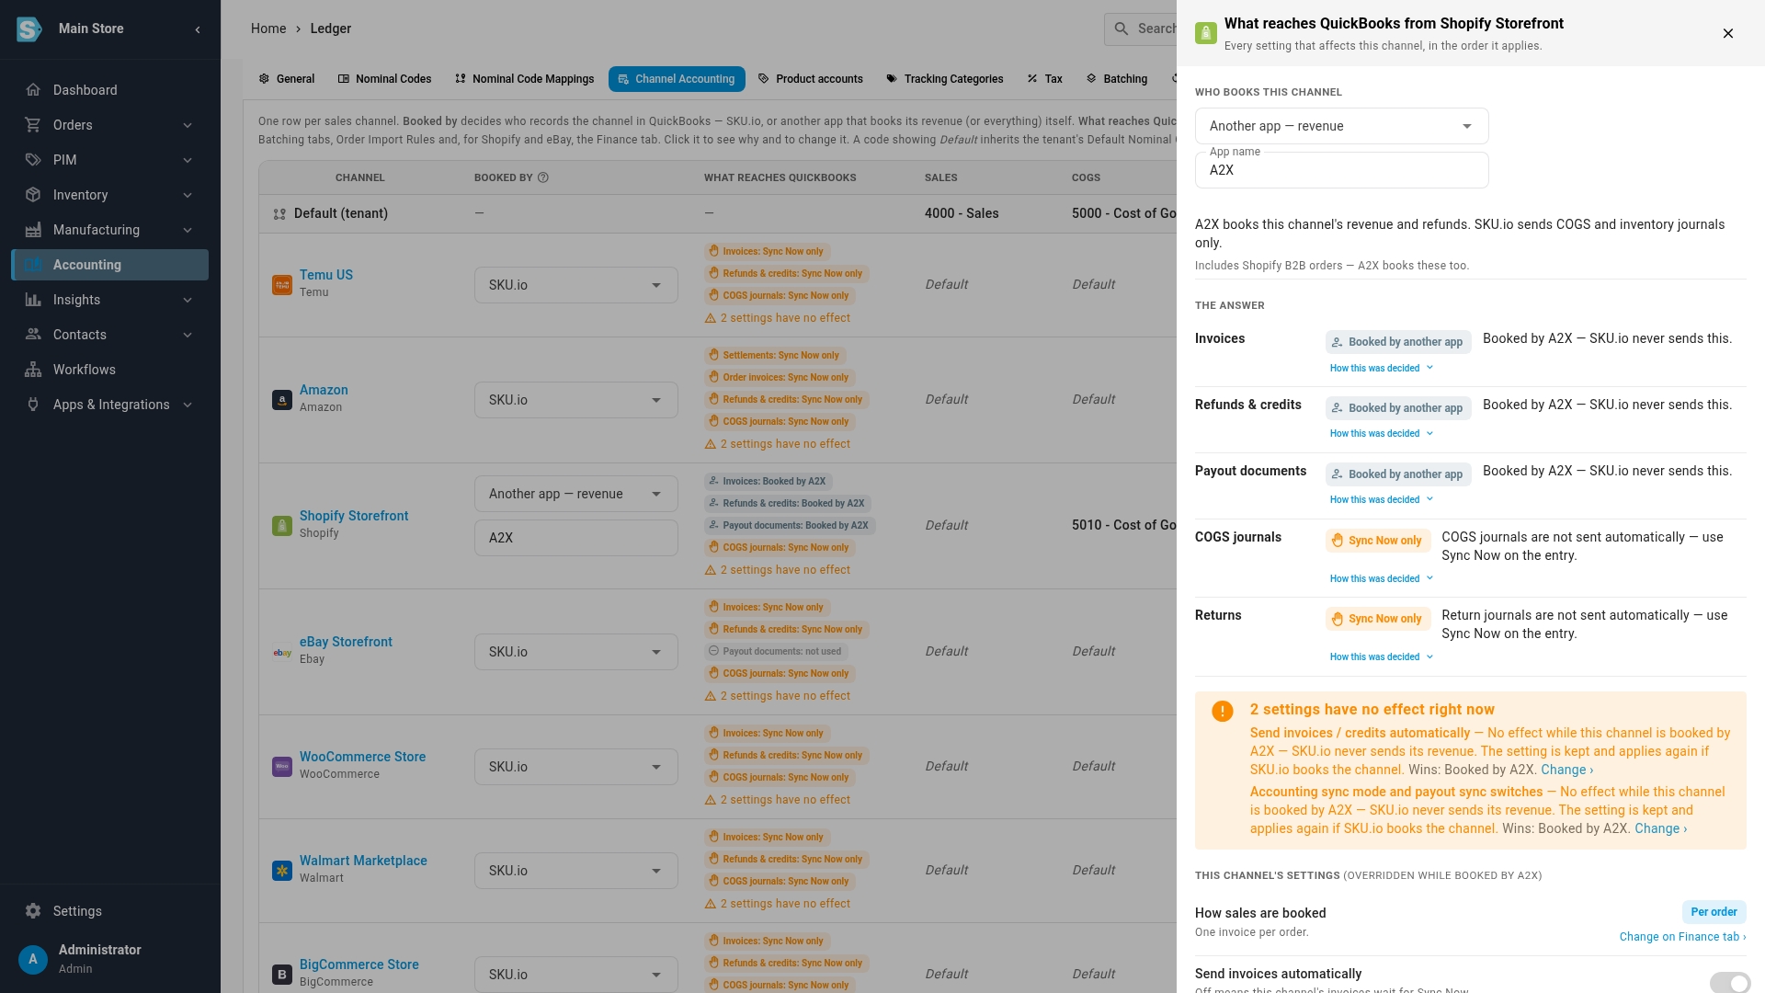Image resolution: width=1765 pixels, height=993 pixels.
Task: Switch to the Tracking Categories tab
Action: tap(944, 79)
